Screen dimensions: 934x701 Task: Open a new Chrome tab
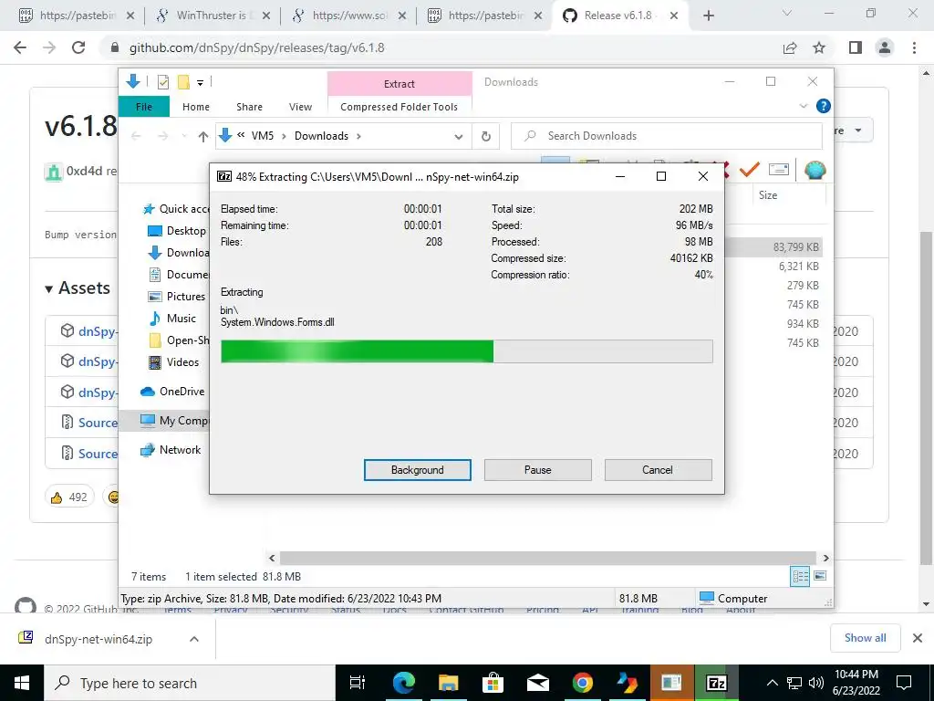click(708, 16)
